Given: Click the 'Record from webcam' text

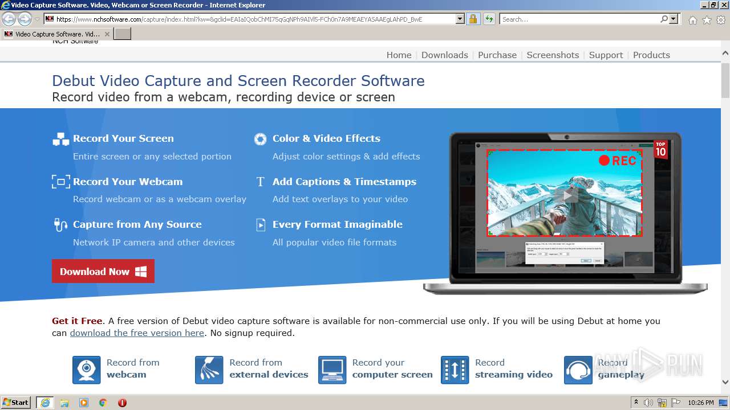Looking at the screenshot, I should (133, 368).
